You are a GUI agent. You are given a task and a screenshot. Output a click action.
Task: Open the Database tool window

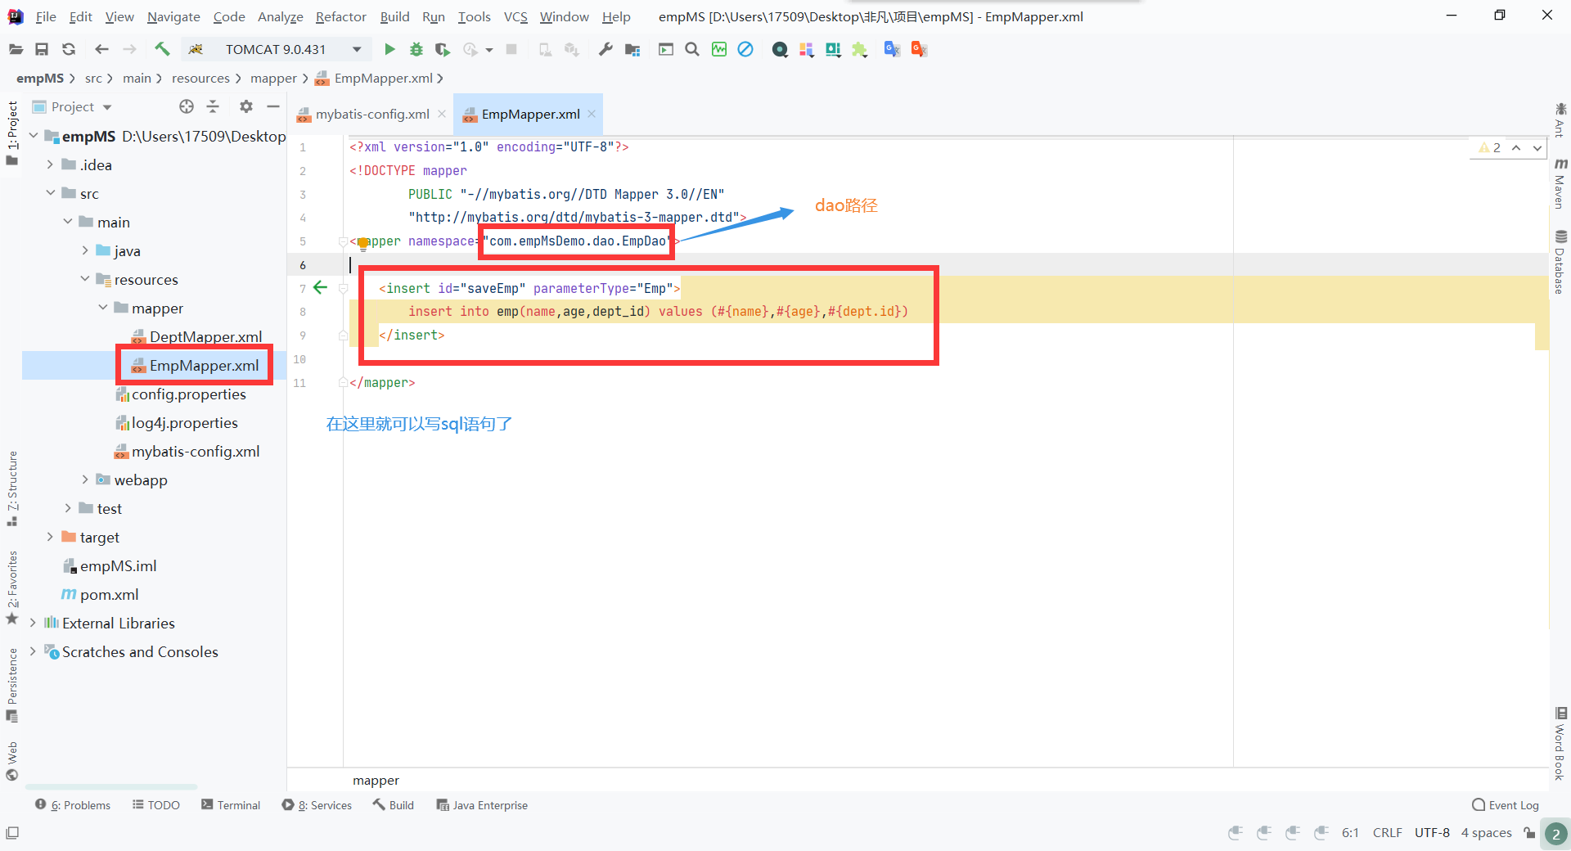pos(1560,262)
